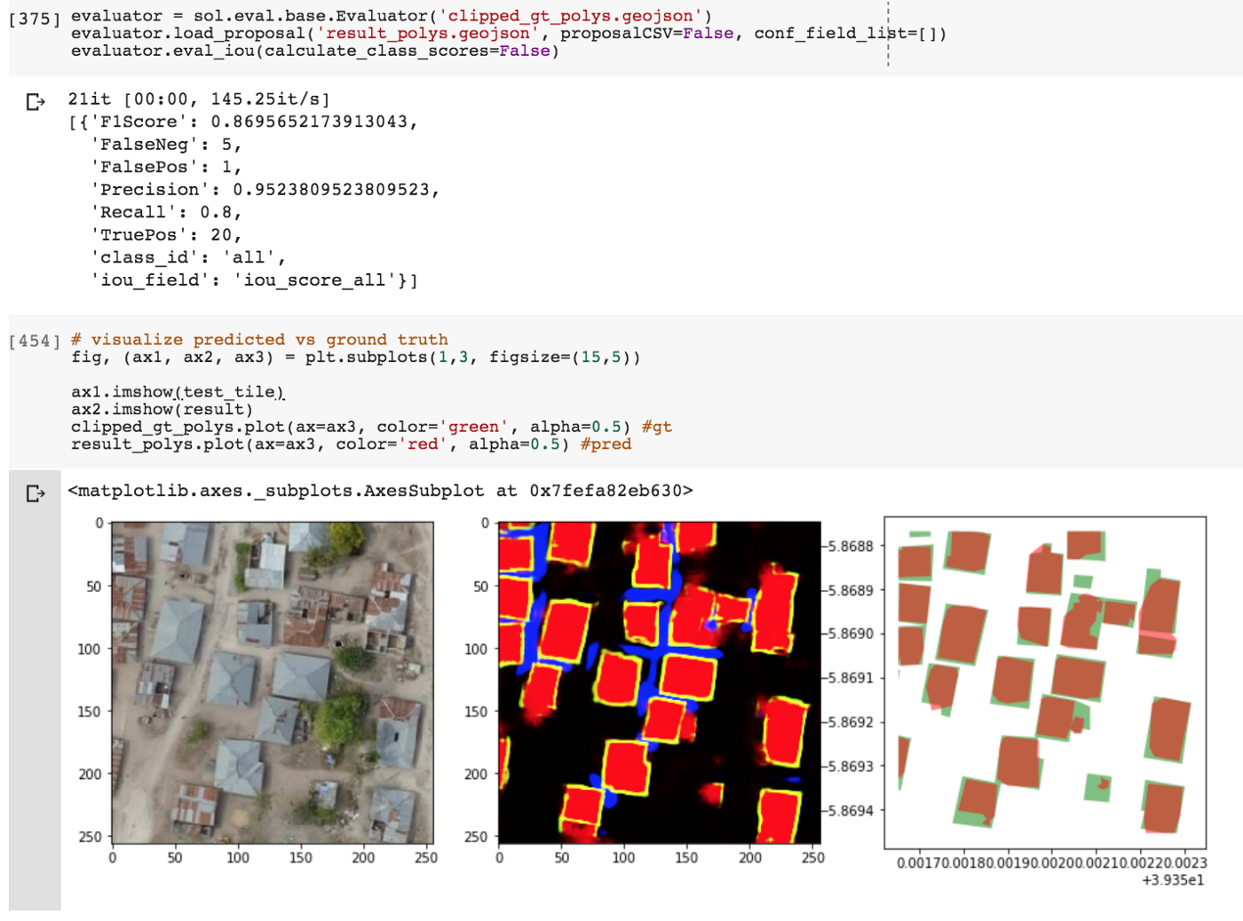The image size is (1243, 921).
Task: Click the execution counter [454] of the visualization cell
Action: pos(32,340)
